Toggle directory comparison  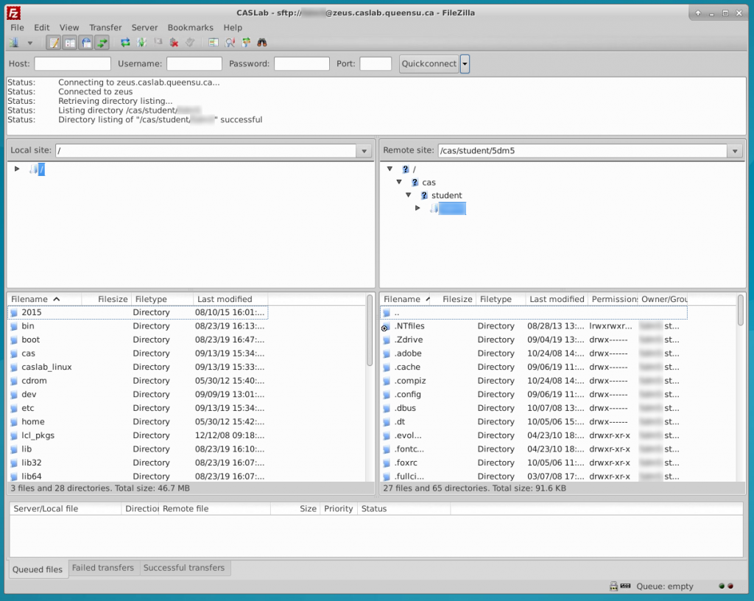click(x=230, y=43)
